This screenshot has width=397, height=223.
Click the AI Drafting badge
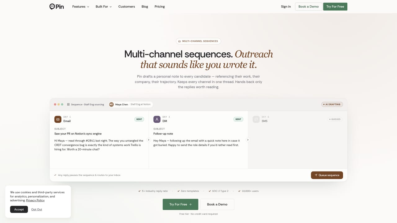pos(332,104)
